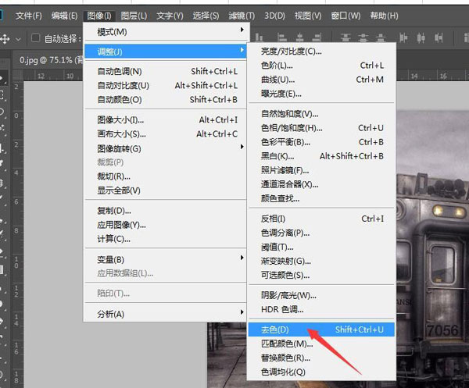
Task: Choose 色阶(L)... adjustment
Action: 321,66
